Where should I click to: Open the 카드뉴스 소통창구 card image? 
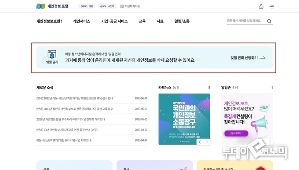point(184,119)
